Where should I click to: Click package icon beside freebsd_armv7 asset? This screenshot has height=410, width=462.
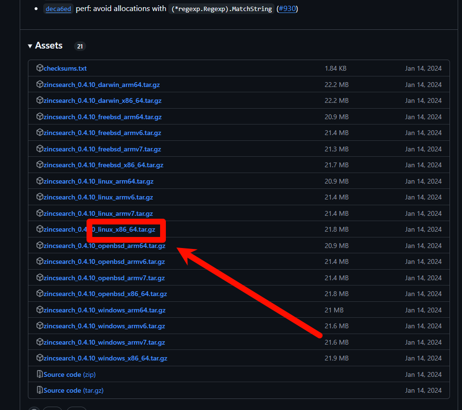point(40,149)
